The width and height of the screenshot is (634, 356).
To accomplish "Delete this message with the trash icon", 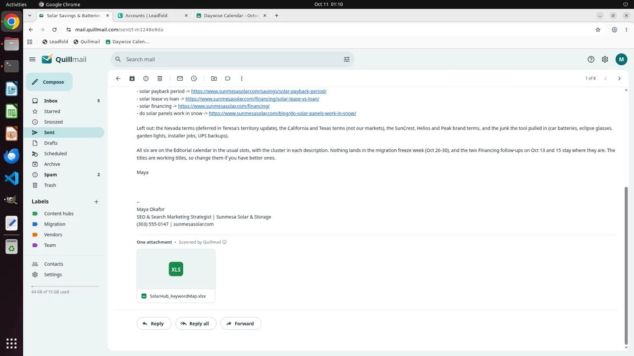I will [159, 79].
